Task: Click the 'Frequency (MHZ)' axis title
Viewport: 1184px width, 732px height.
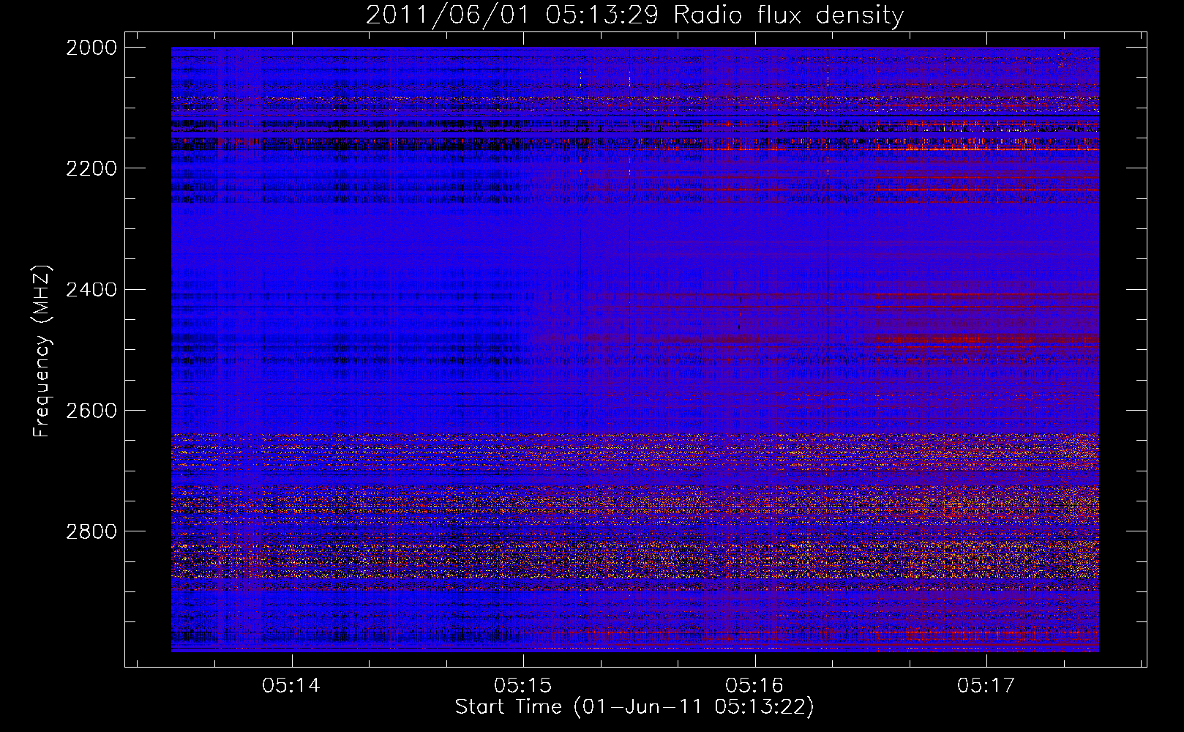Action: point(42,351)
